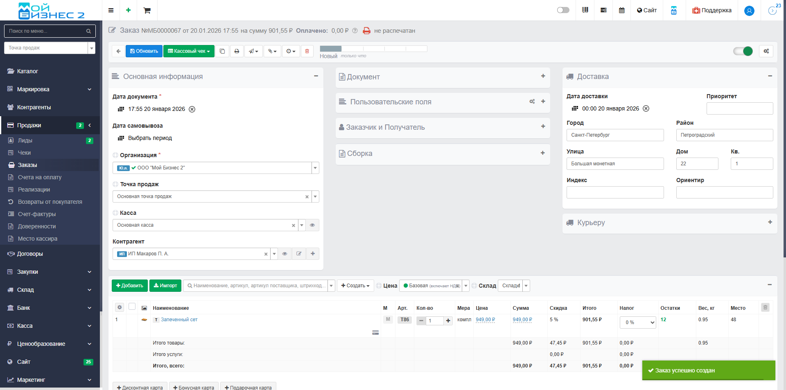This screenshot has width=786, height=390.
Task: Open the calendar icon in top bar
Action: click(621, 10)
